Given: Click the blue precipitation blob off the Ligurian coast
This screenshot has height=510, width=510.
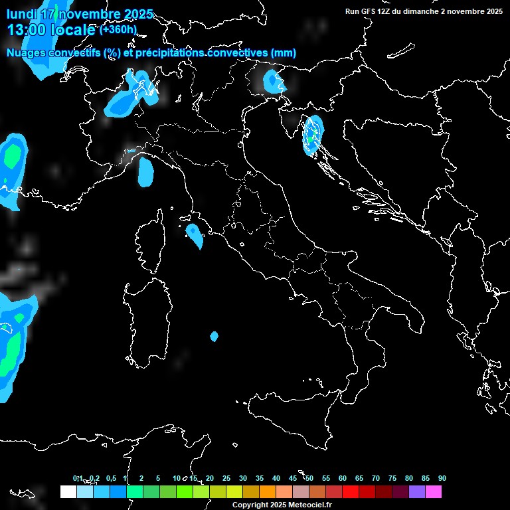Looking at the screenshot, I should (x=145, y=172).
